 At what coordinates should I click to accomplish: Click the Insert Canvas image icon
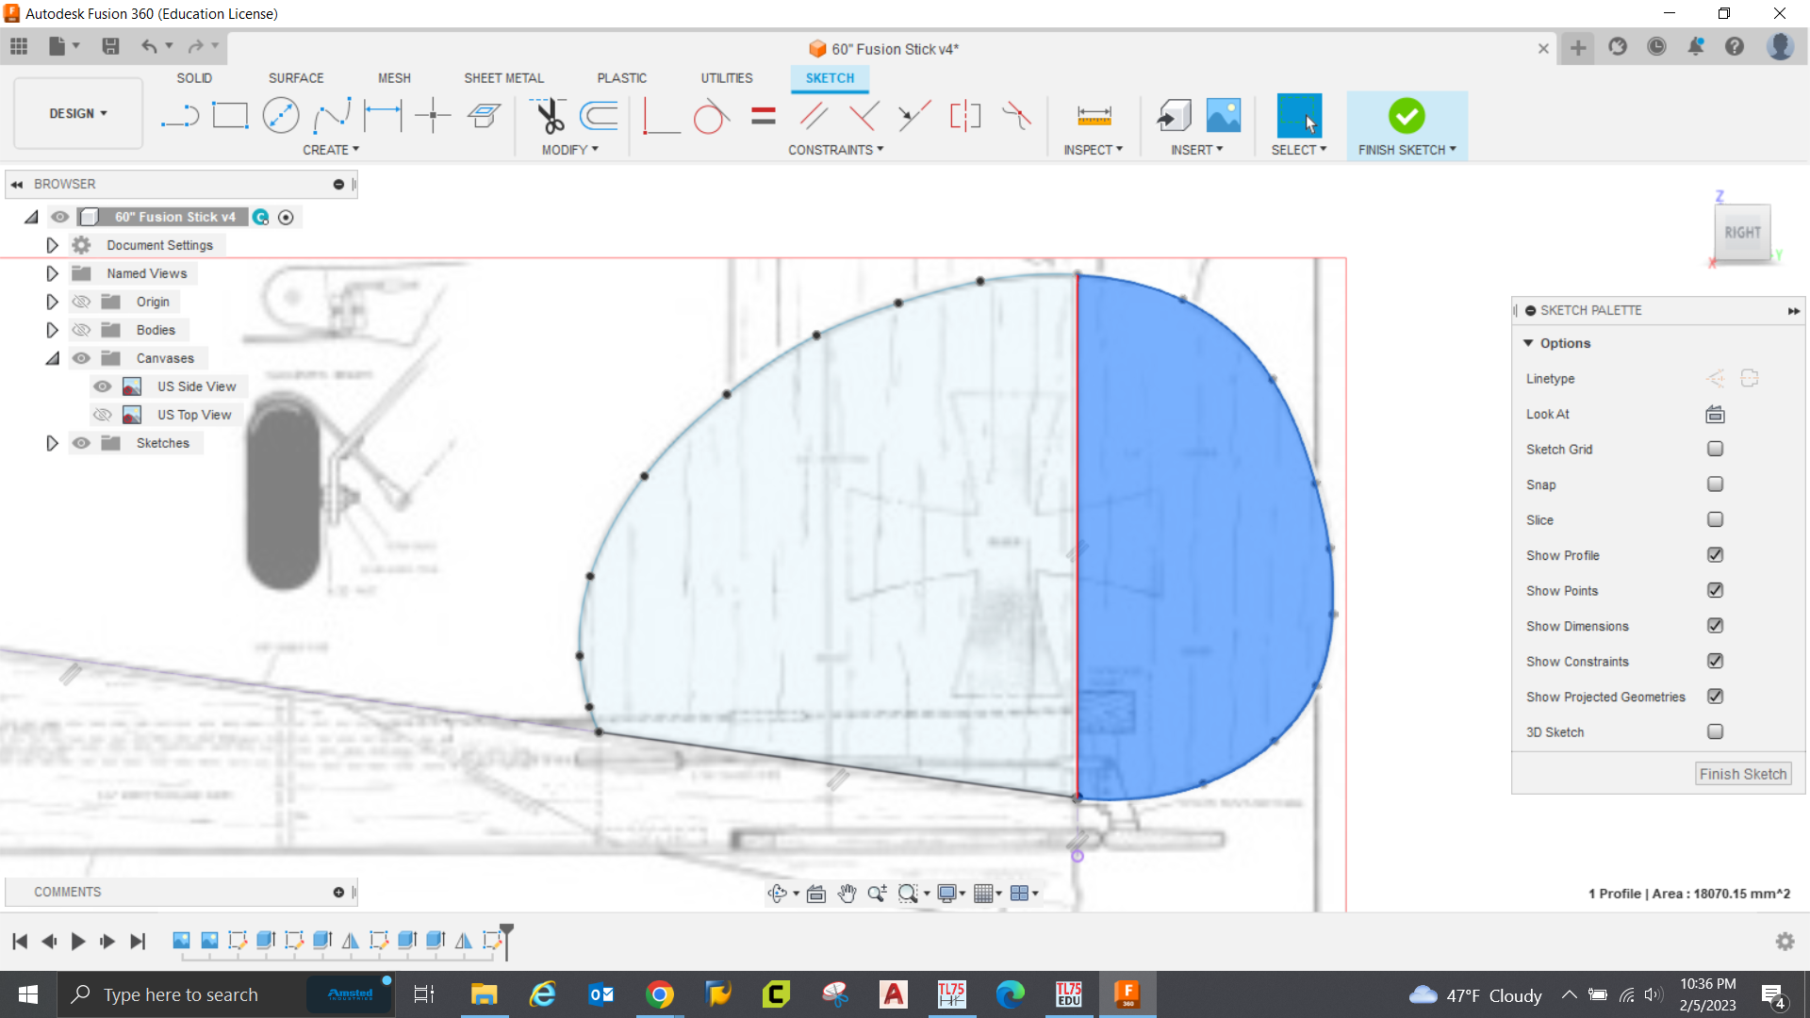click(1224, 116)
